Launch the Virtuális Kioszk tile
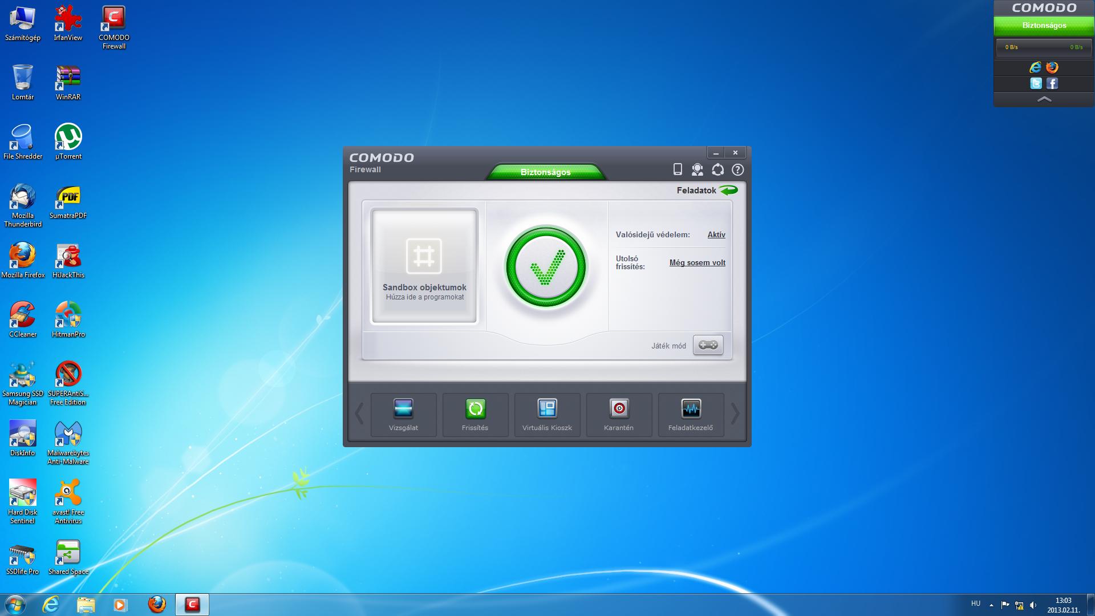Viewport: 1095px width, 616px height. pyautogui.click(x=547, y=415)
